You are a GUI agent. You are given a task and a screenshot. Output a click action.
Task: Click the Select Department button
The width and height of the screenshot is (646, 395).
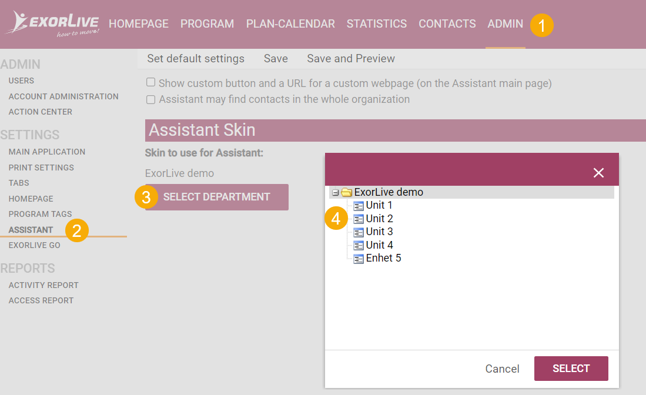217,197
